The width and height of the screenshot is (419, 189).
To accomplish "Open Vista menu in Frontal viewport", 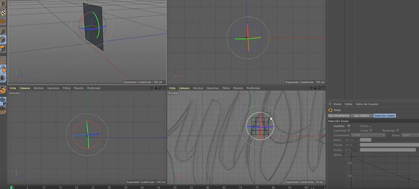I will tap(172, 88).
